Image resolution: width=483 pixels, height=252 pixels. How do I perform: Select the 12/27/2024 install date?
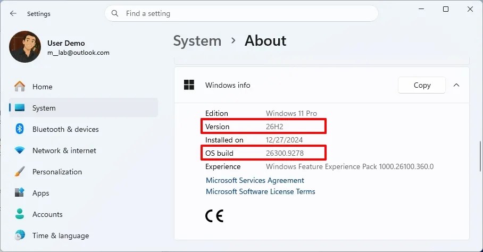click(284, 140)
